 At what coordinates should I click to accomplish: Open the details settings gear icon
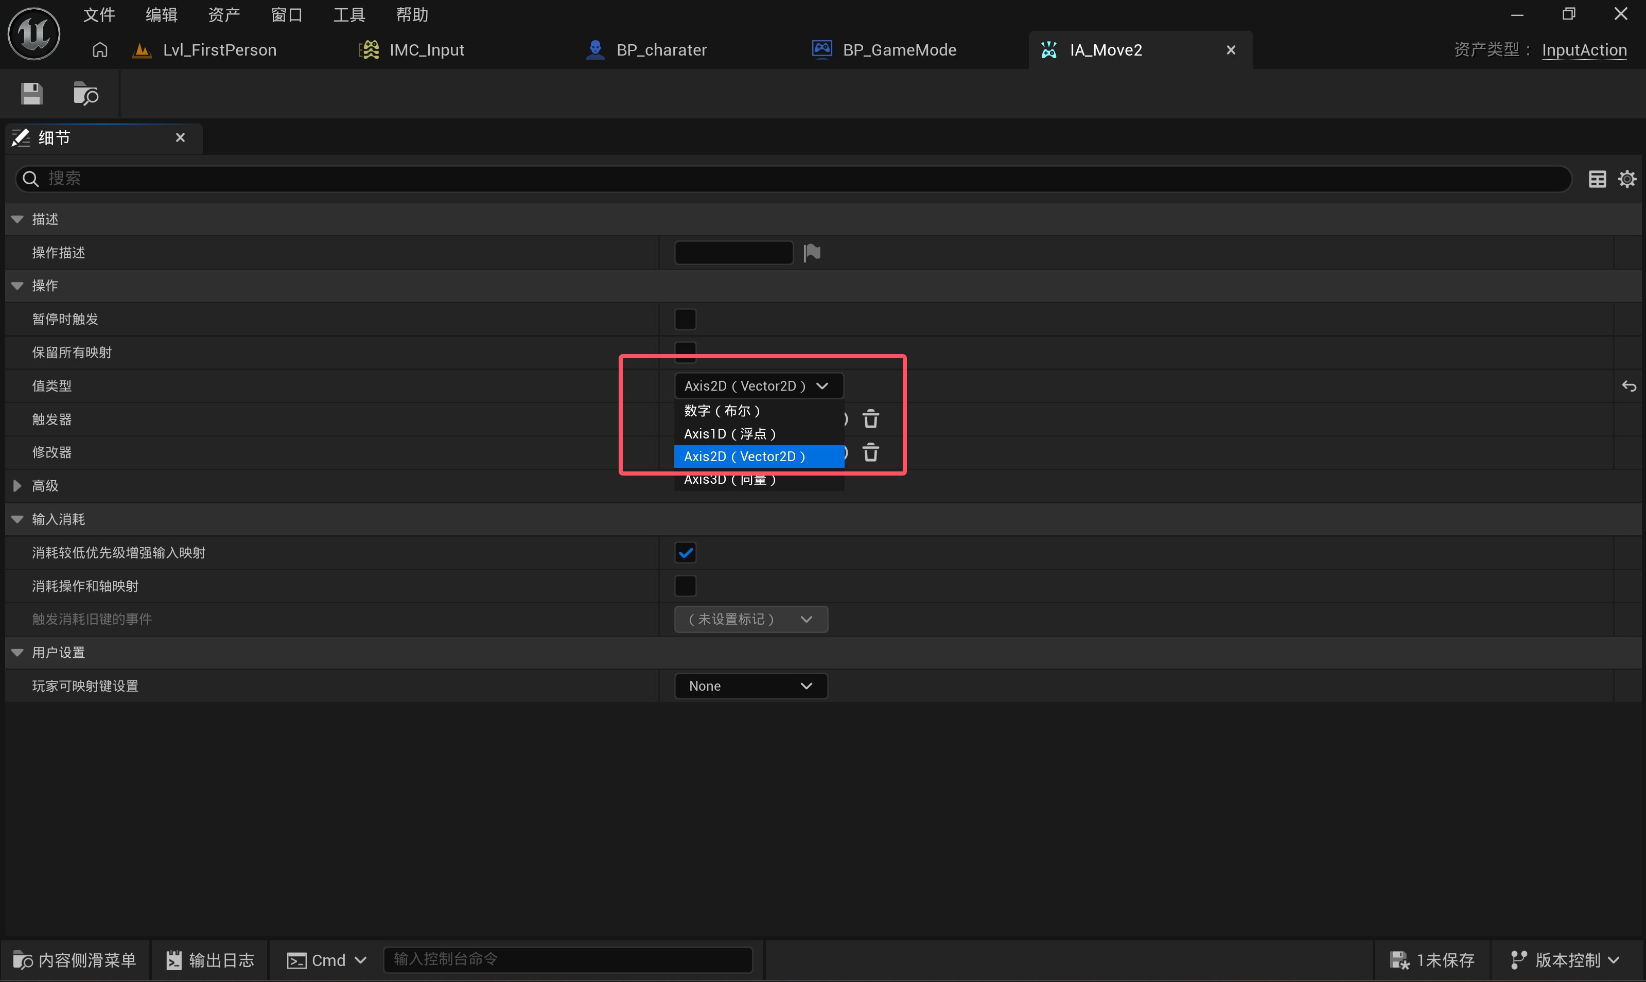pyautogui.click(x=1627, y=179)
